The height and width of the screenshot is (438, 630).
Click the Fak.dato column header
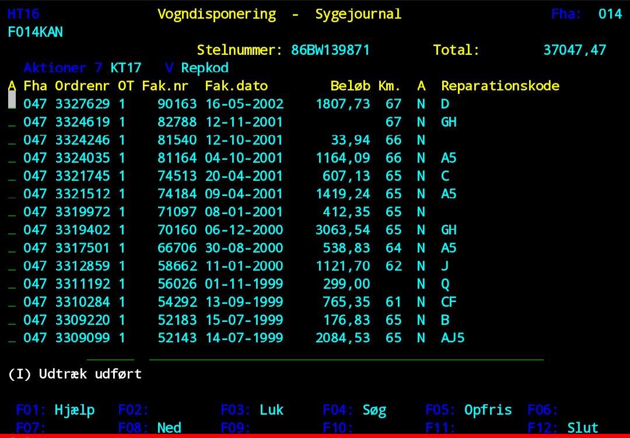click(x=236, y=86)
